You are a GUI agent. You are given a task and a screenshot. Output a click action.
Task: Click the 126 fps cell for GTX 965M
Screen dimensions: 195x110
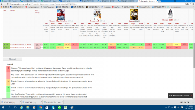pos(46,45)
